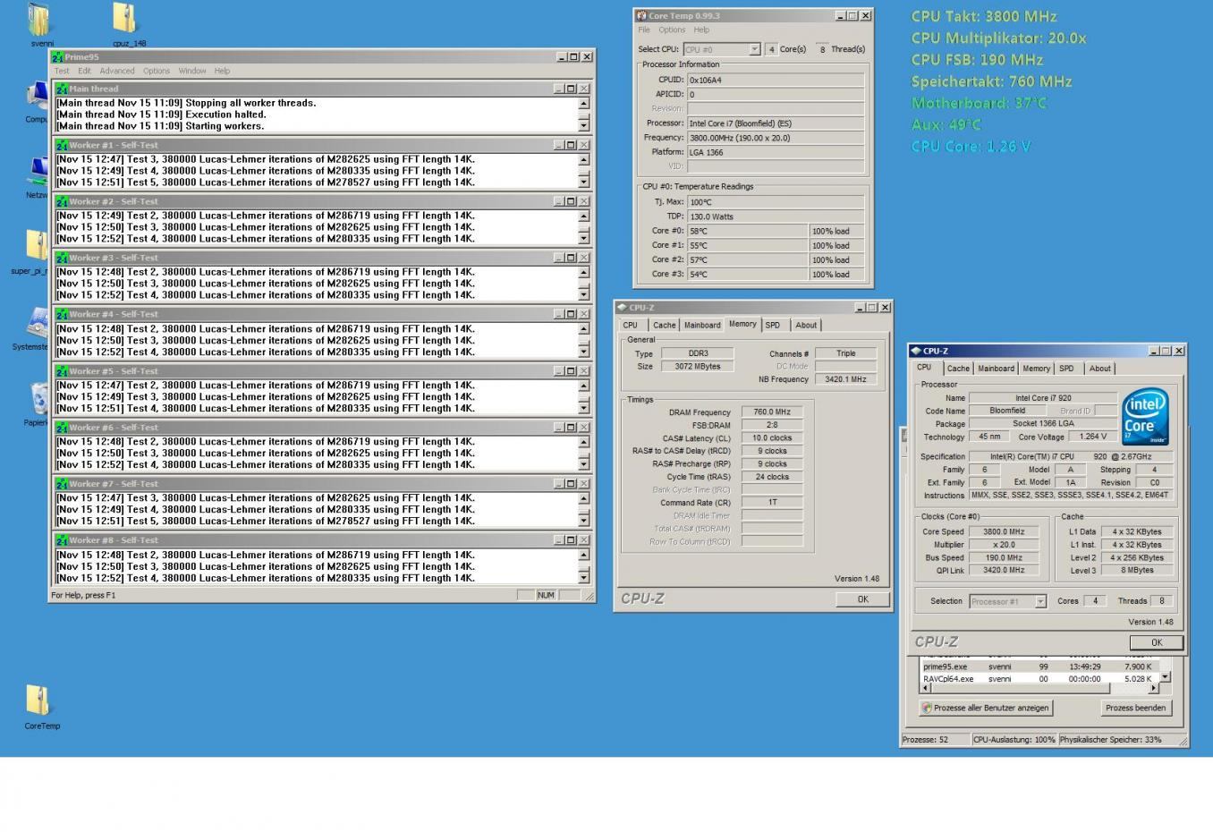Select the prime95.exe process row
The height and width of the screenshot is (832, 1213).
point(1039,666)
